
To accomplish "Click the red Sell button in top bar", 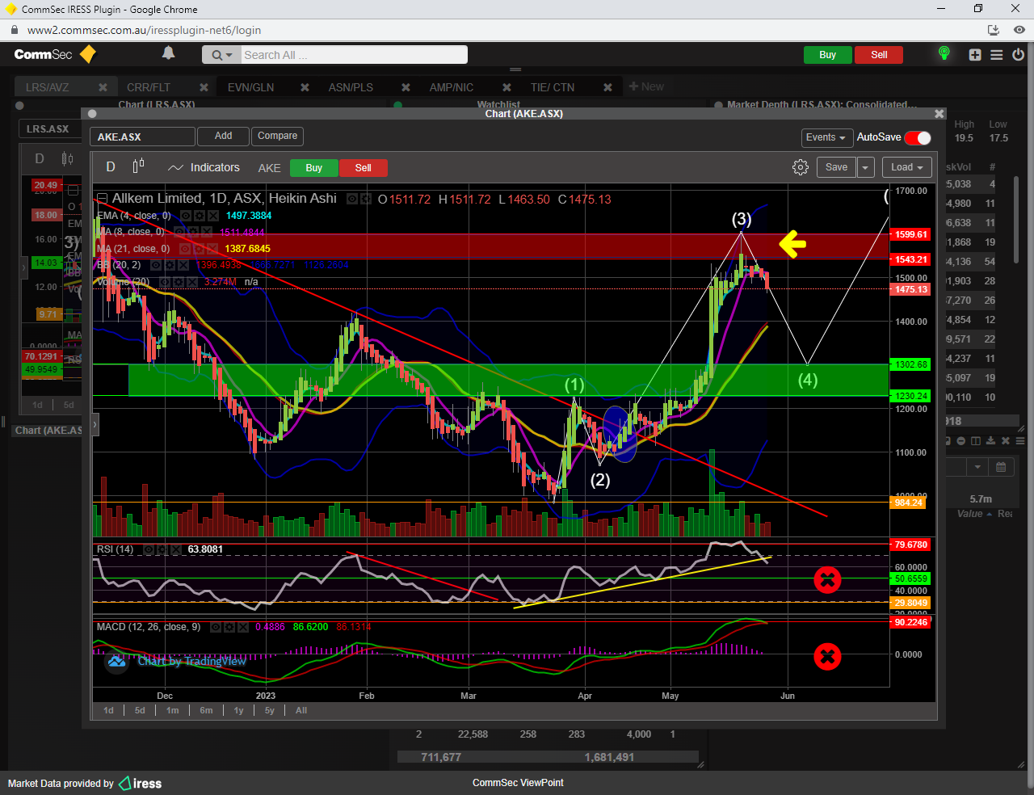I will (x=879, y=55).
